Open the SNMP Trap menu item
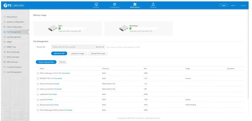Screen dimensions: 252x121 coord(11,47)
